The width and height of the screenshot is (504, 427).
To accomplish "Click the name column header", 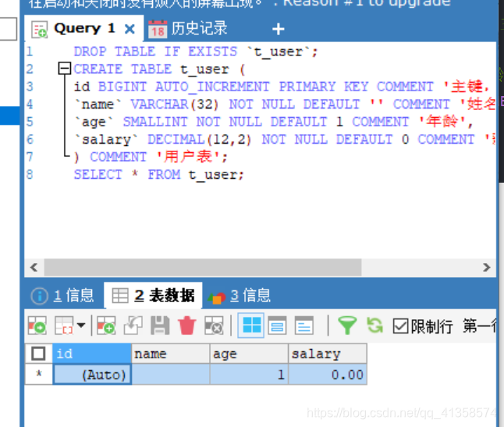I will (171, 354).
